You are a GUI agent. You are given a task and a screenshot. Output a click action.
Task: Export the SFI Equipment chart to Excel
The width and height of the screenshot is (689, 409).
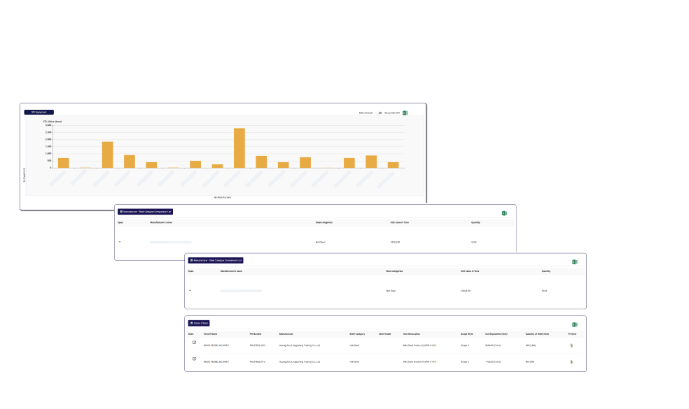click(405, 113)
